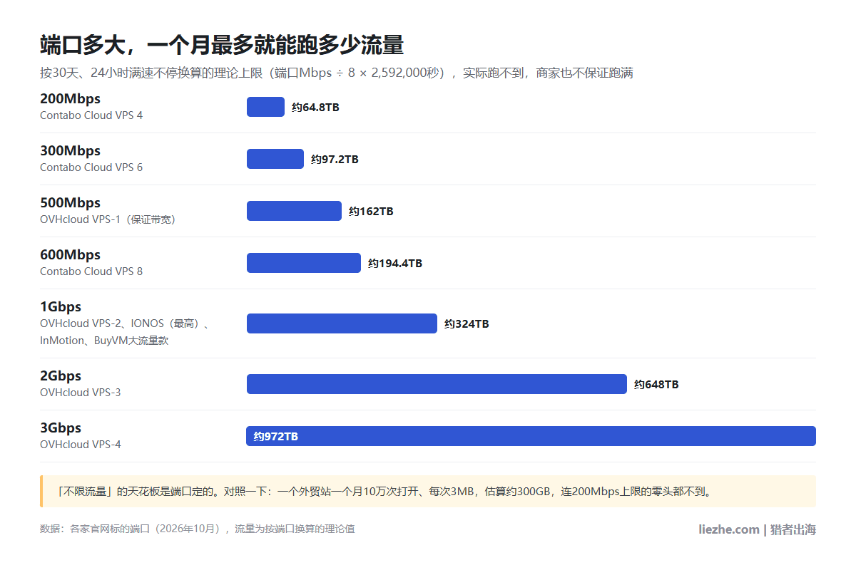
Task: Click the 约64.8TB value label
Action: 315,108
